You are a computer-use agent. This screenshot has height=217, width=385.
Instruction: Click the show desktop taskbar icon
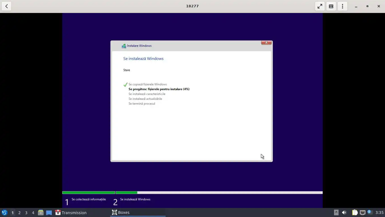(x=49, y=212)
